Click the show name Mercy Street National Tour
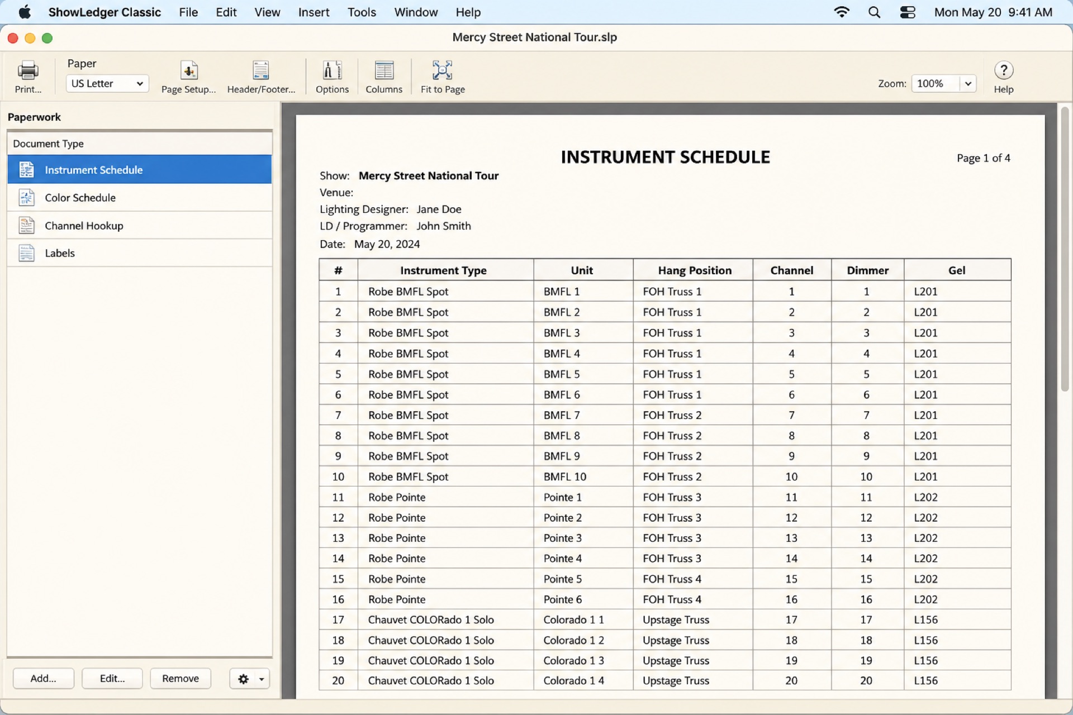This screenshot has width=1073, height=715. [429, 176]
